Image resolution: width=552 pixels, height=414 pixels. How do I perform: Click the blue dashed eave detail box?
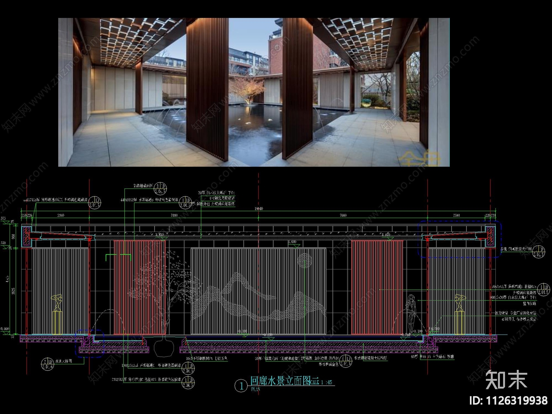point(459,239)
